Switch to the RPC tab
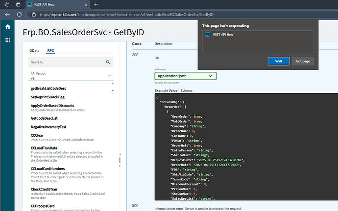The width and height of the screenshot is (338, 211). [50, 50]
